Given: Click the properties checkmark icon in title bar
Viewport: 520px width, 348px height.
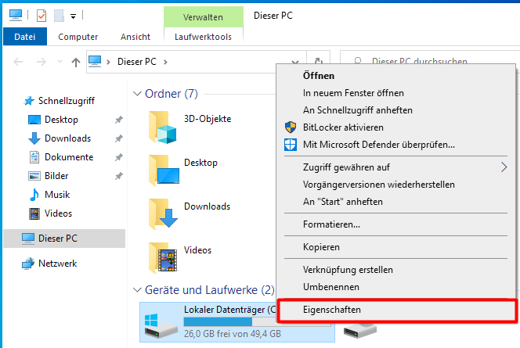Looking at the screenshot, I should pos(42,15).
